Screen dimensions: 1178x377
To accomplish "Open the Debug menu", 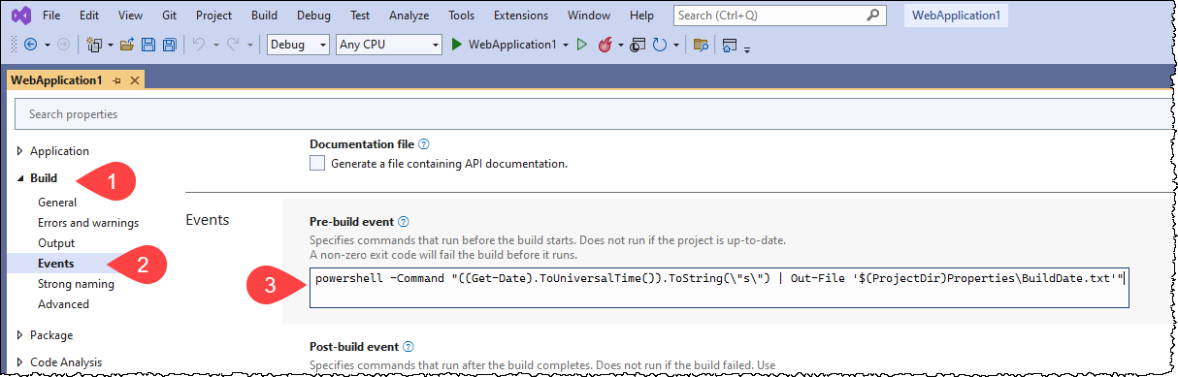I will click(x=313, y=16).
